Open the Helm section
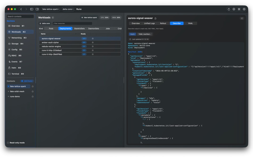Screen dimensions: 253x158 click(x=20, y=68)
